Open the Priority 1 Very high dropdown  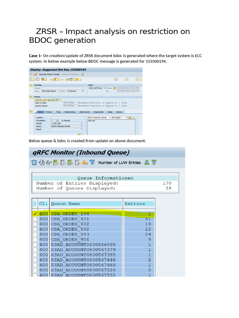pyautogui.click(x=67, y=123)
